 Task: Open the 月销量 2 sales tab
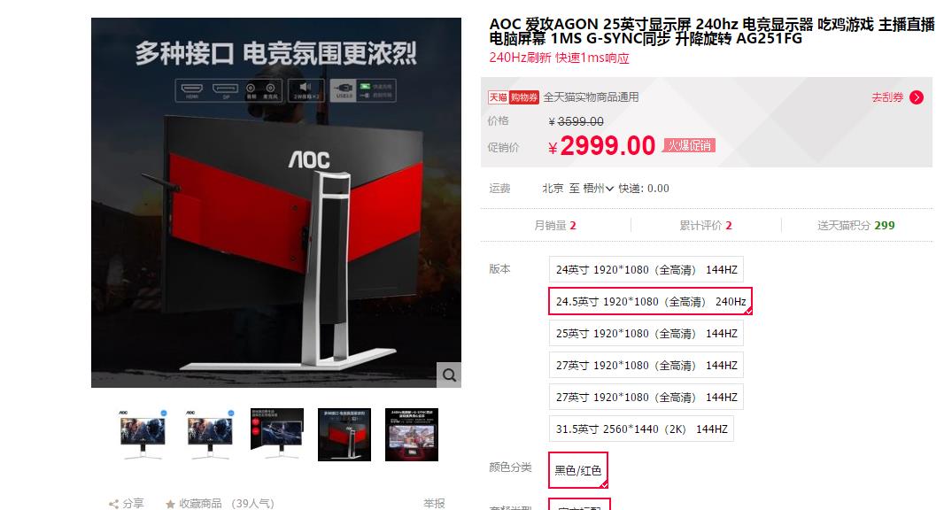[x=555, y=225]
